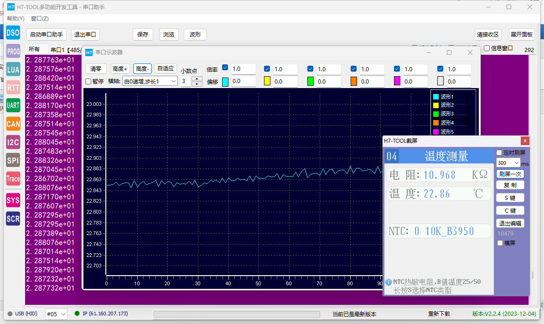Click the yellow waveform color swatch
The width and height of the screenshot is (544, 324).
[268, 81]
